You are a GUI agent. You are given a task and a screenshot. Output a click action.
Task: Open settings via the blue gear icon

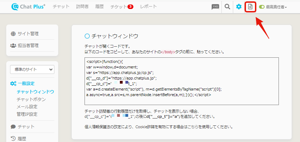[x=239, y=7]
